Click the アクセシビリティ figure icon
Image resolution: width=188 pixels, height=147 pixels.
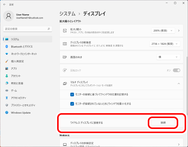click(7, 98)
